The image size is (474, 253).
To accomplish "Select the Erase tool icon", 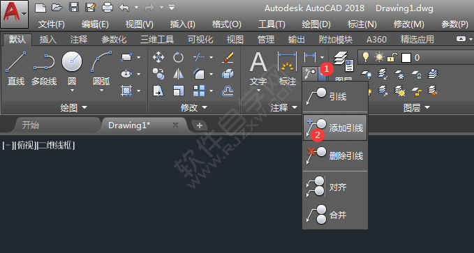I will click(x=228, y=57).
